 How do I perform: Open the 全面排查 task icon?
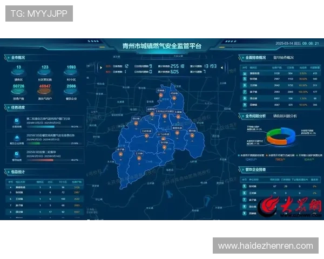(17, 120)
